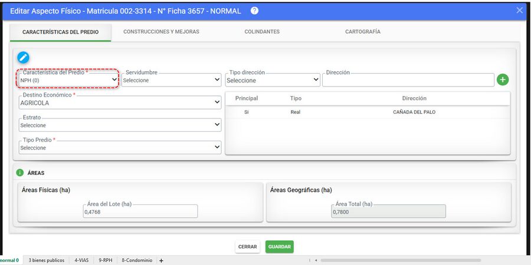Add a new sheet with plus icon
Screen dimensions: 531x265
pos(161,261)
